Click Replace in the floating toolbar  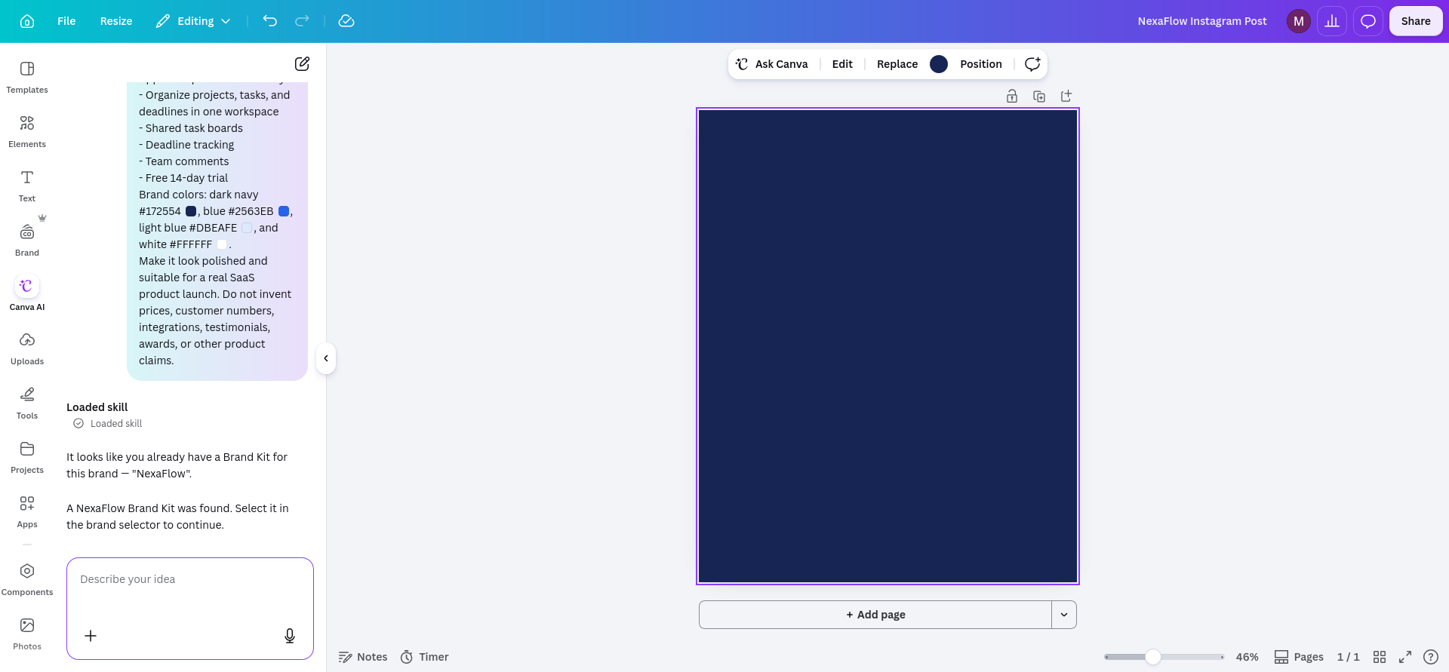[897, 64]
